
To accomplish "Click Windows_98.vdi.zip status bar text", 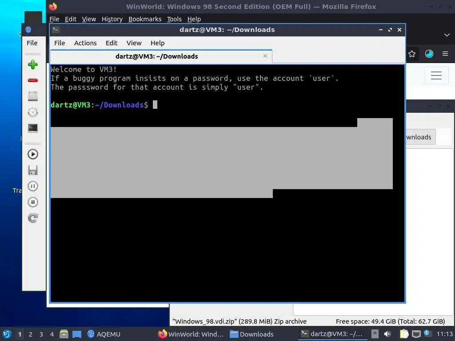I will tap(239, 321).
